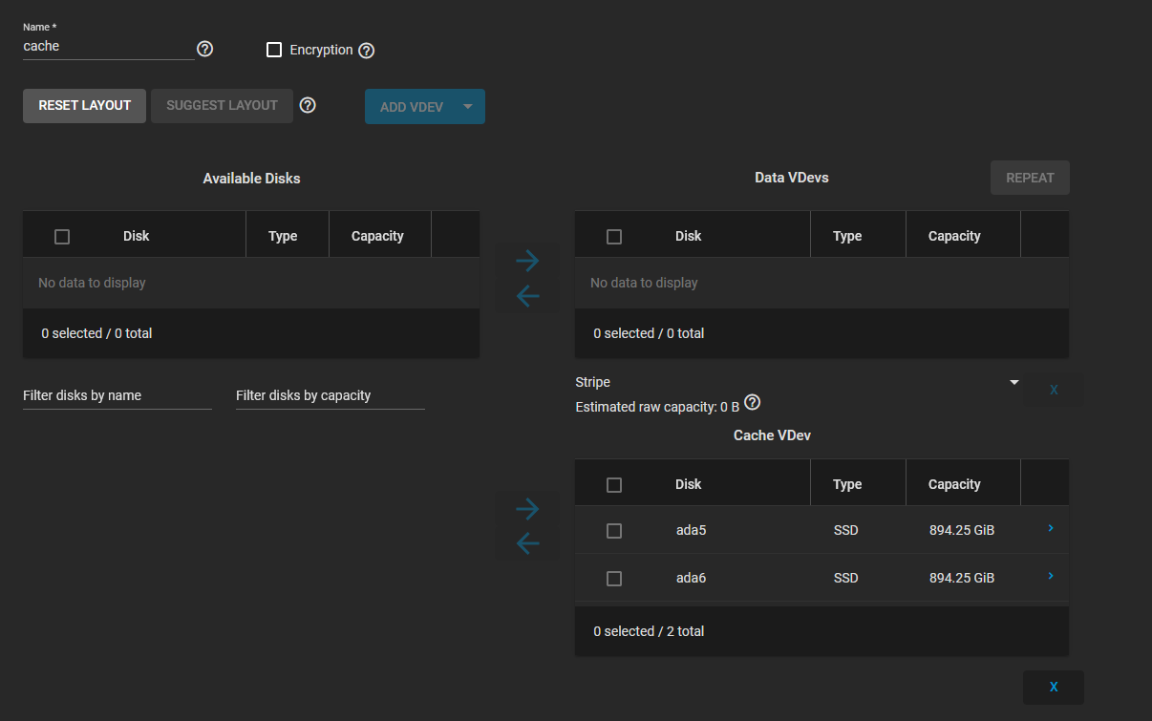Enable the Encryption checkbox
This screenshot has width=1152, height=721.
tap(274, 50)
